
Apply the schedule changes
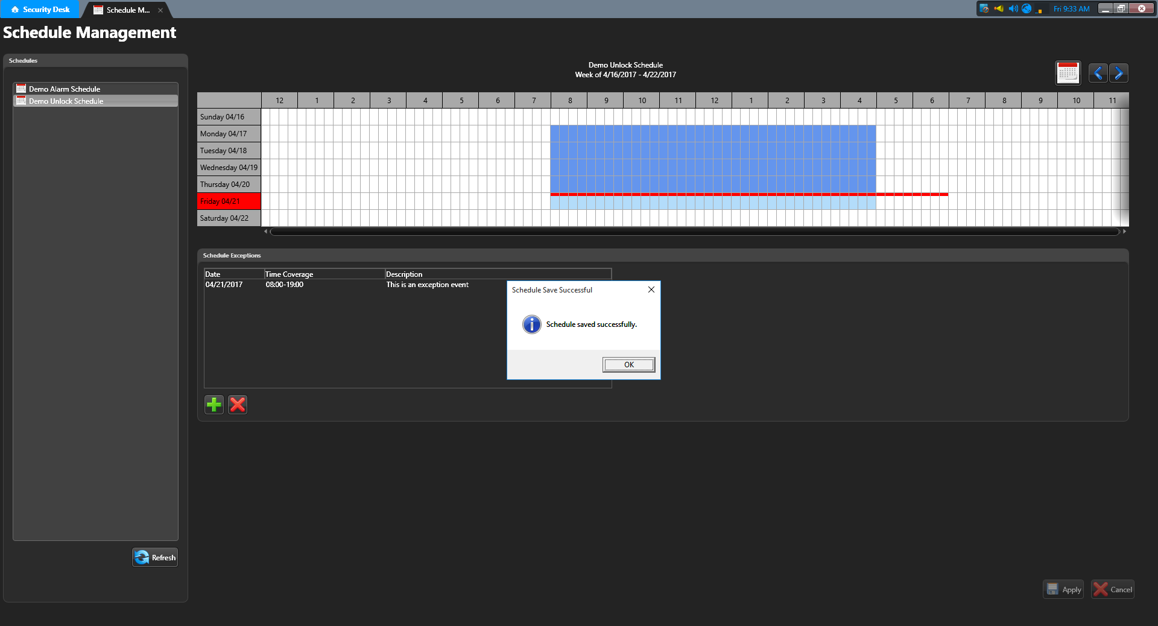[1063, 589]
